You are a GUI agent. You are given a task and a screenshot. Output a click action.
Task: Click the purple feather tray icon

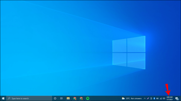(148, 98)
